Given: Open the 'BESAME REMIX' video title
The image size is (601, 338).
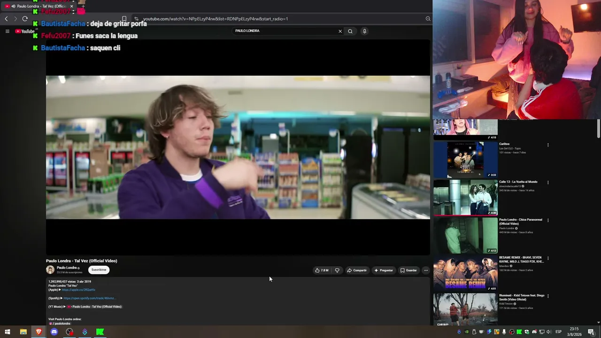Looking at the screenshot, I should point(521,260).
